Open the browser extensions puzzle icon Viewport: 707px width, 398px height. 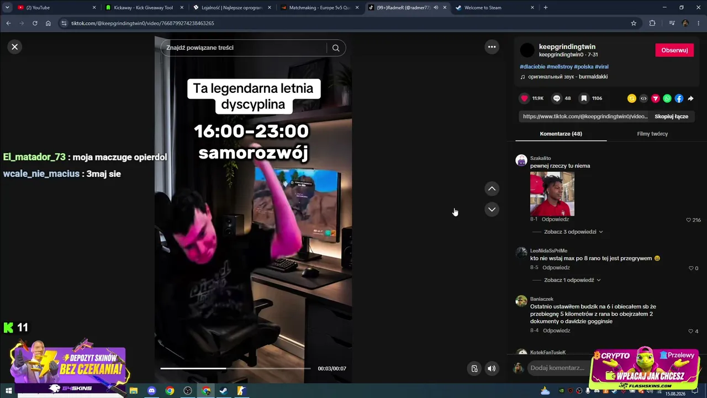tap(652, 23)
